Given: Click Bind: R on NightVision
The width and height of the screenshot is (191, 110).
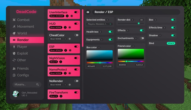Looking at the screenshot, I should (54, 62).
